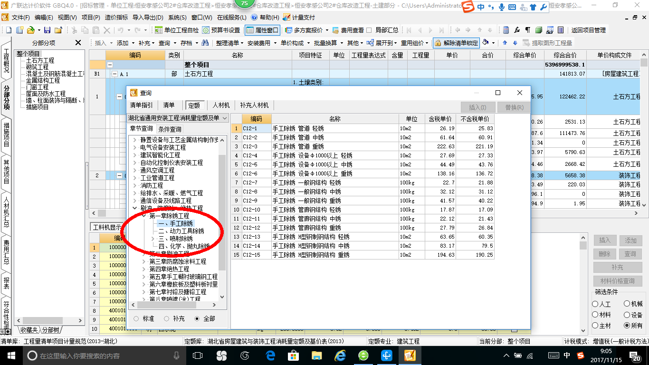
Task: Open 整理清单 dropdown menu
Action: click(x=229, y=43)
